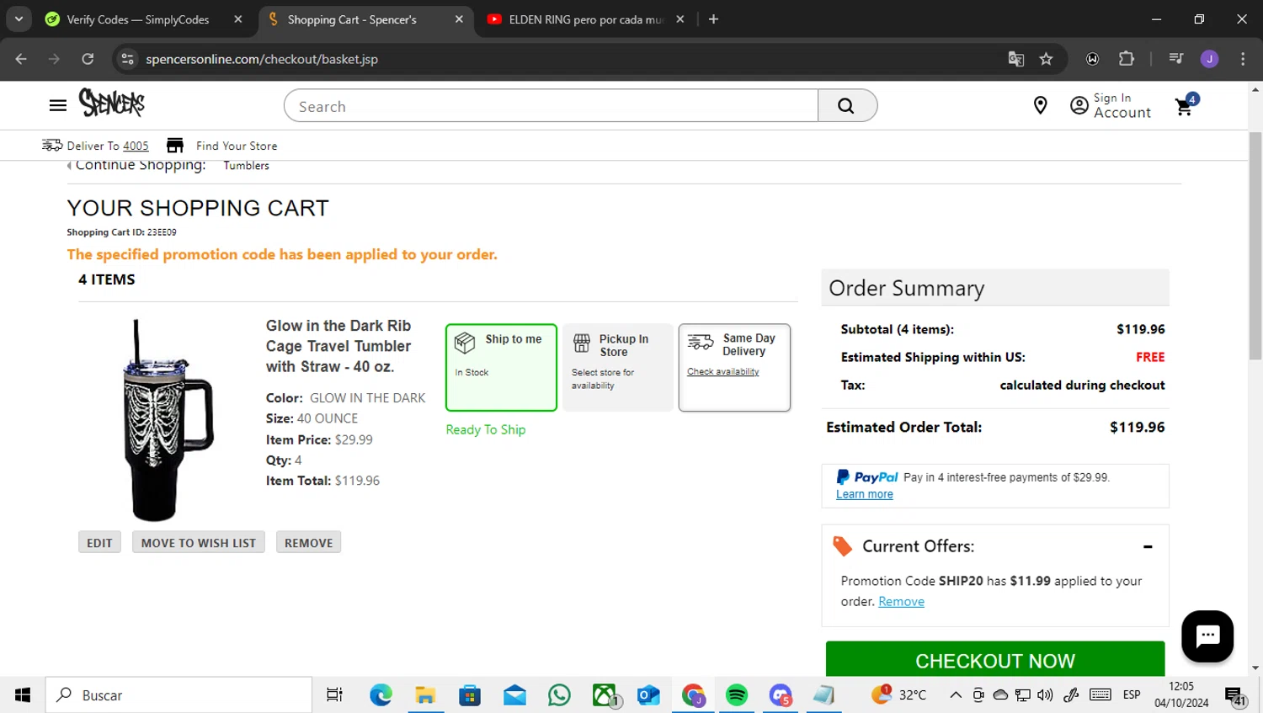
Task: Click the EDIT button for the tumbler
Action: [99, 543]
